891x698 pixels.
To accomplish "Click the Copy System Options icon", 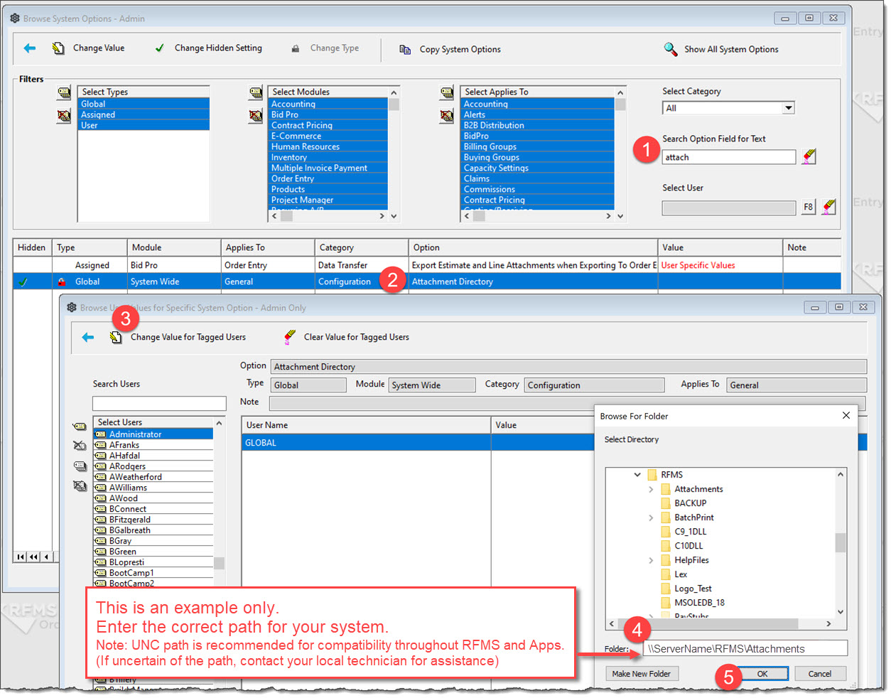I will tap(405, 50).
